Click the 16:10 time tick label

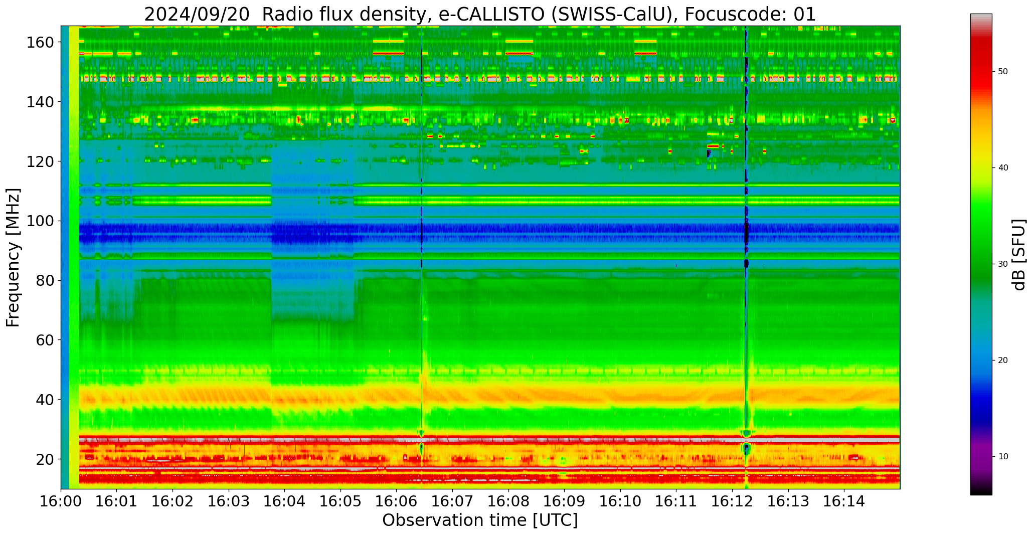coord(620,501)
